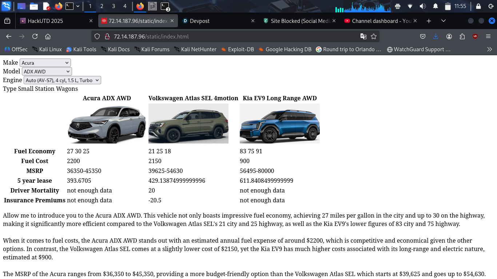The image size is (497, 279).
Task: Open the Firefox hamburger menu
Action: coord(488,36)
